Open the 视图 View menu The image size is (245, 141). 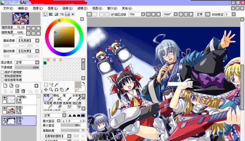[x=97, y=8]
